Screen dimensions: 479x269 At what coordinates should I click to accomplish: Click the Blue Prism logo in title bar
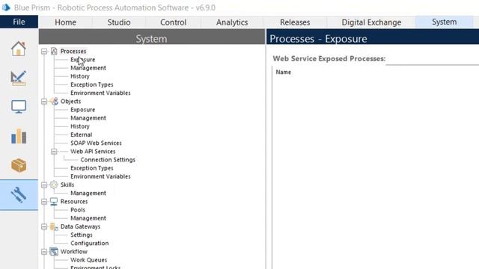(6, 7)
